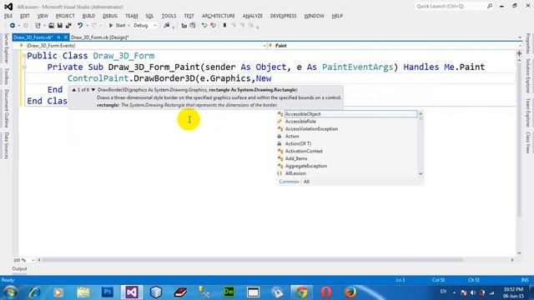Show next DrawBorder3D overload with down arrow
Viewport: 534px width, 300px height.
coord(93,90)
